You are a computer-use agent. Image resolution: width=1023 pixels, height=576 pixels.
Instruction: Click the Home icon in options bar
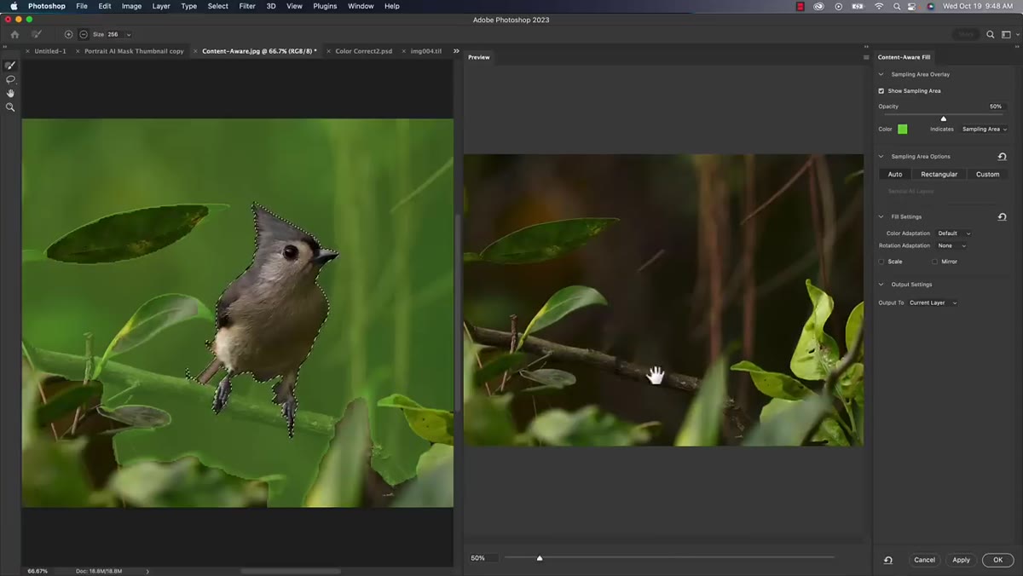point(14,34)
